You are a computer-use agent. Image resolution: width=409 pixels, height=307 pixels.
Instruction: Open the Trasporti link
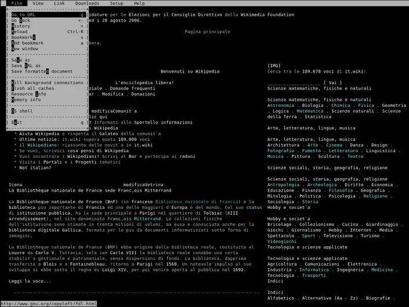(314, 276)
